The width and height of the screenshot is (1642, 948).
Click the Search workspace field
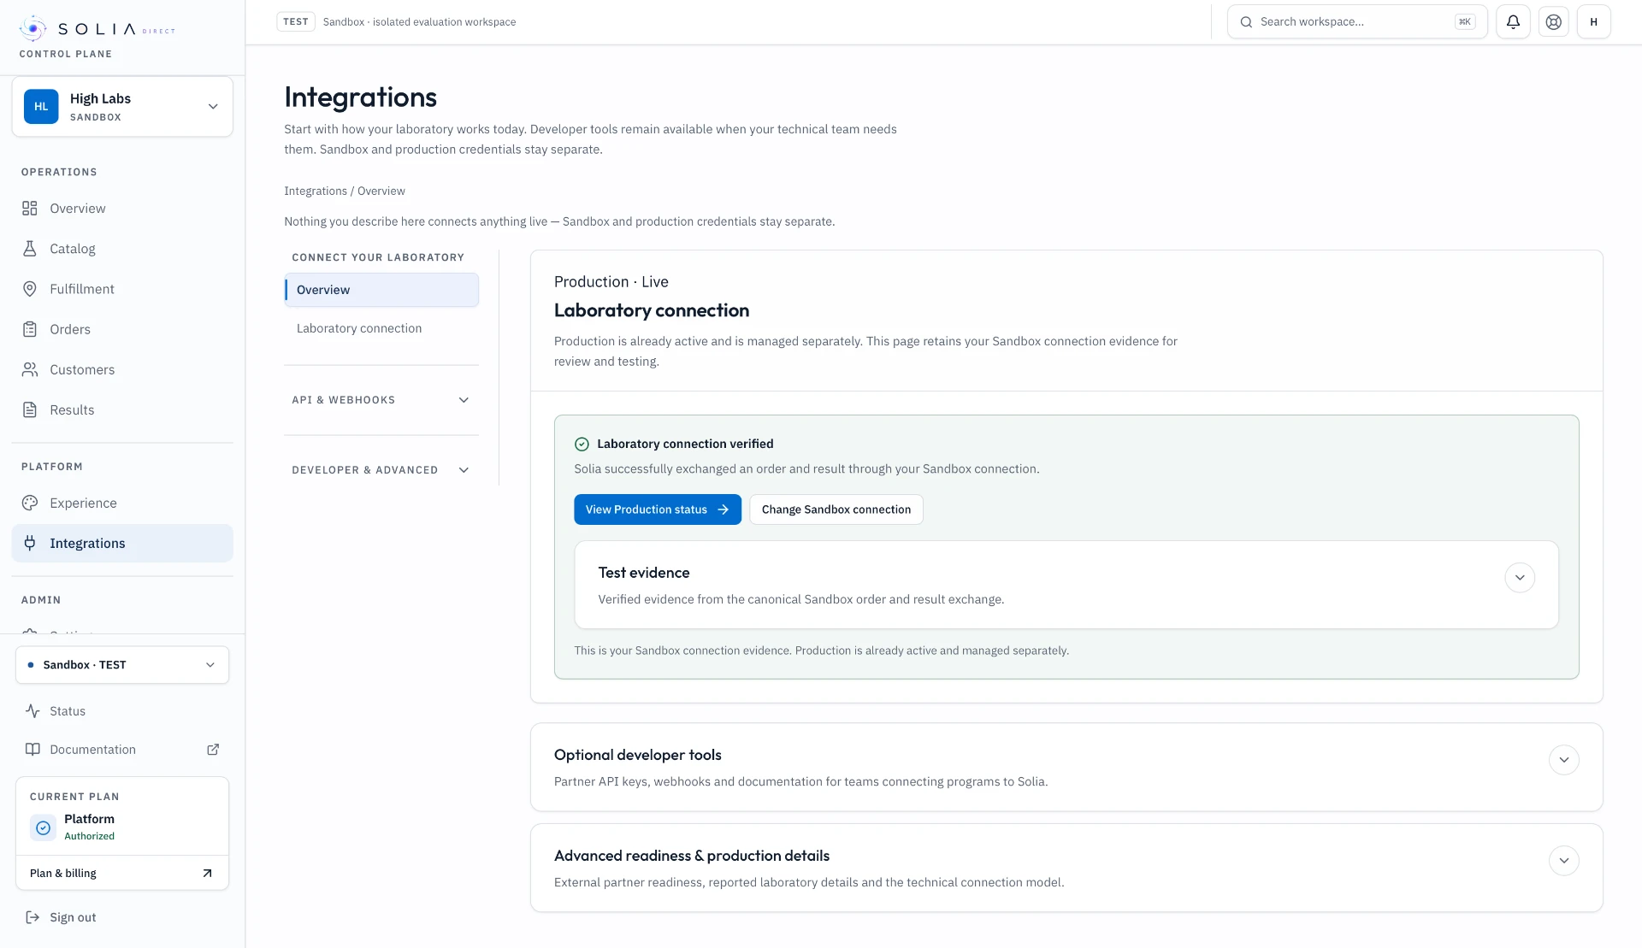1357,22
